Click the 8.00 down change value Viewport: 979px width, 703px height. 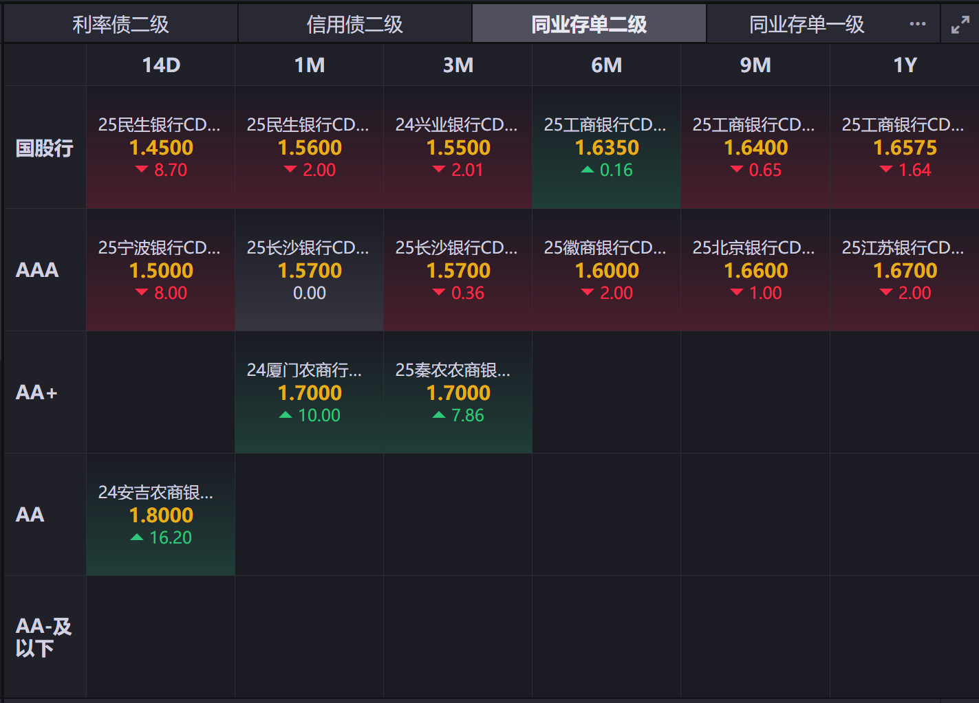pyautogui.click(x=162, y=293)
